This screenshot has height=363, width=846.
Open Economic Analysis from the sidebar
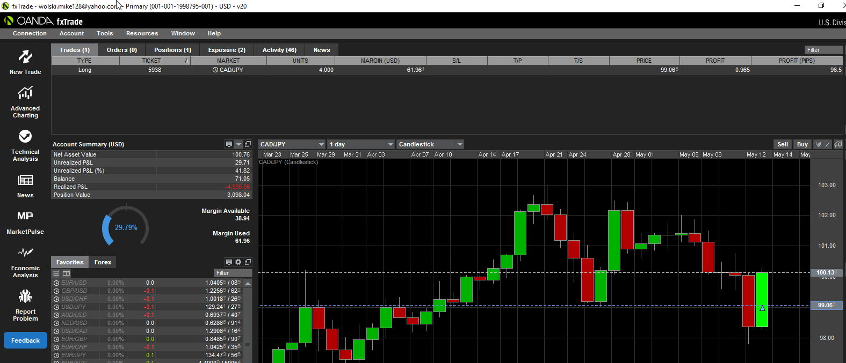(25, 262)
